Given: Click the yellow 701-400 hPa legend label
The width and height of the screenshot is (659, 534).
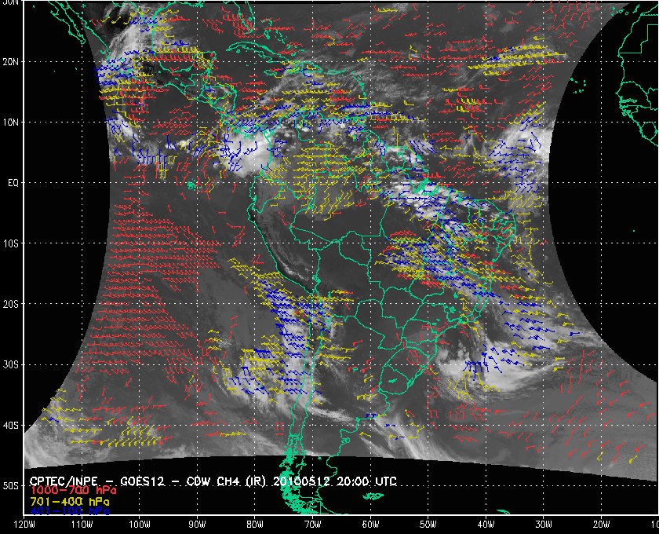Looking at the screenshot, I should [70, 501].
